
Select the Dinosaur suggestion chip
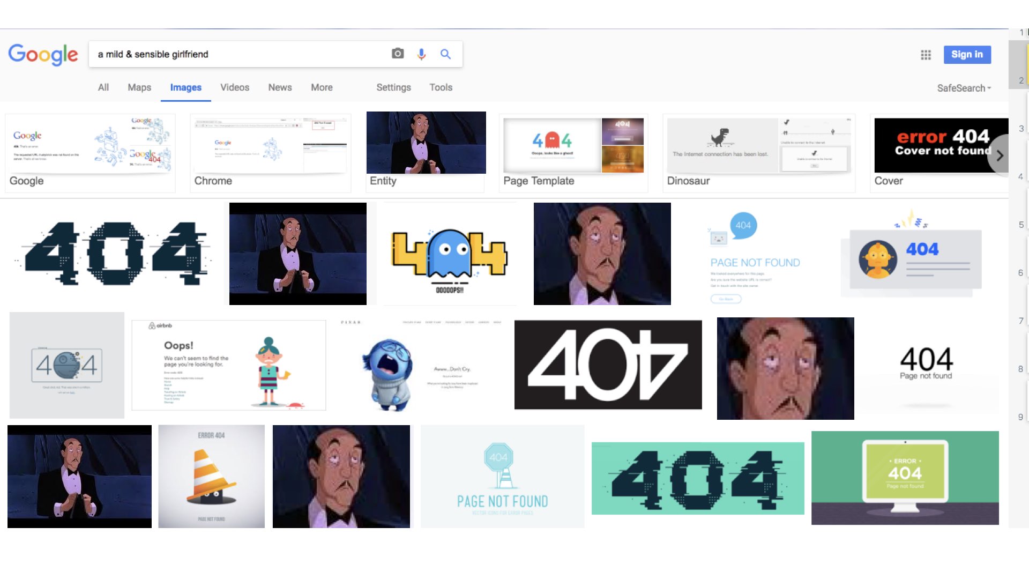tap(758, 153)
